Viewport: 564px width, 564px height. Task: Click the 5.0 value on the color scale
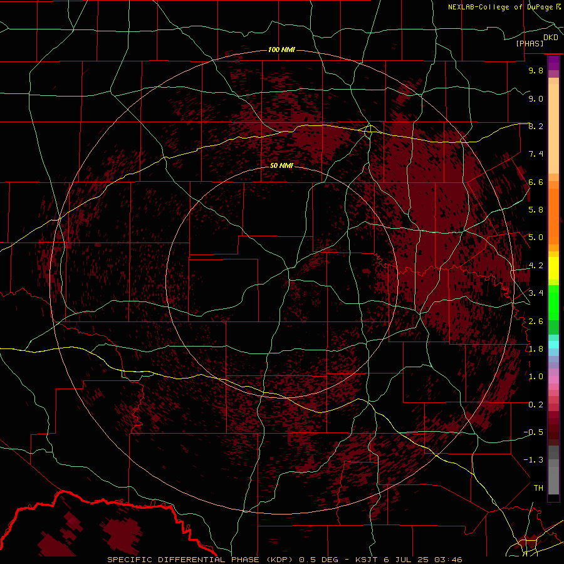pyautogui.click(x=536, y=238)
